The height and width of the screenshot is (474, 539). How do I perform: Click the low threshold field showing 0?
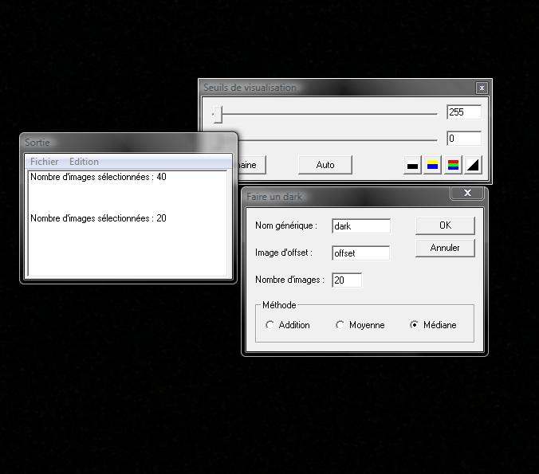[x=464, y=139]
